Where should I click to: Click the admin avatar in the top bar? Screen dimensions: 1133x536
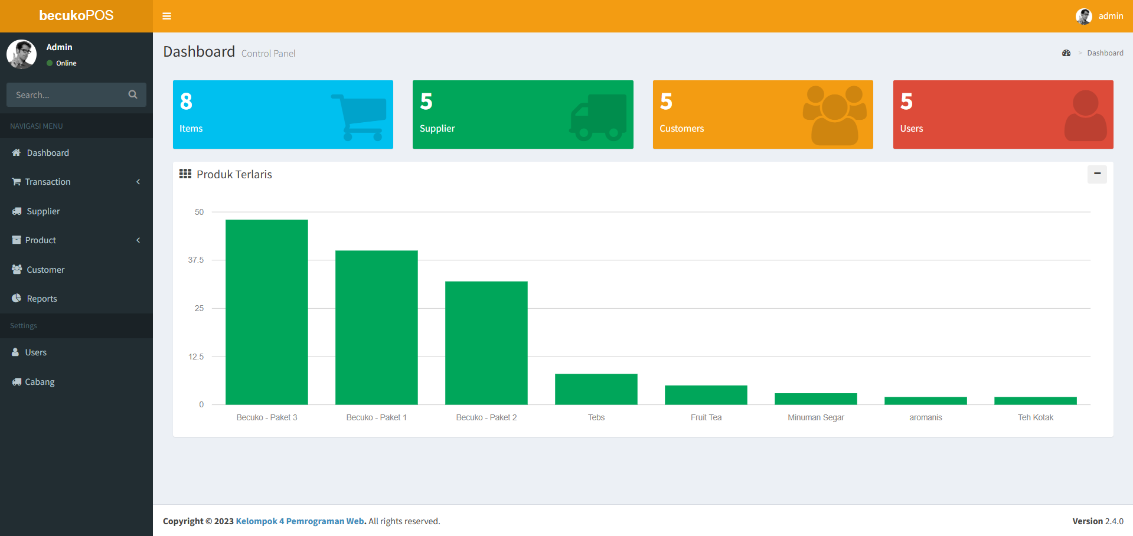(x=1083, y=16)
